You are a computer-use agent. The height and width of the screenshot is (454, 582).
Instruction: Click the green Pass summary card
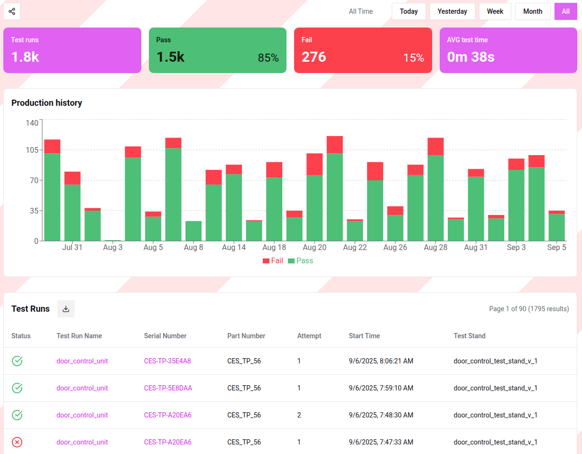click(218, 50)
